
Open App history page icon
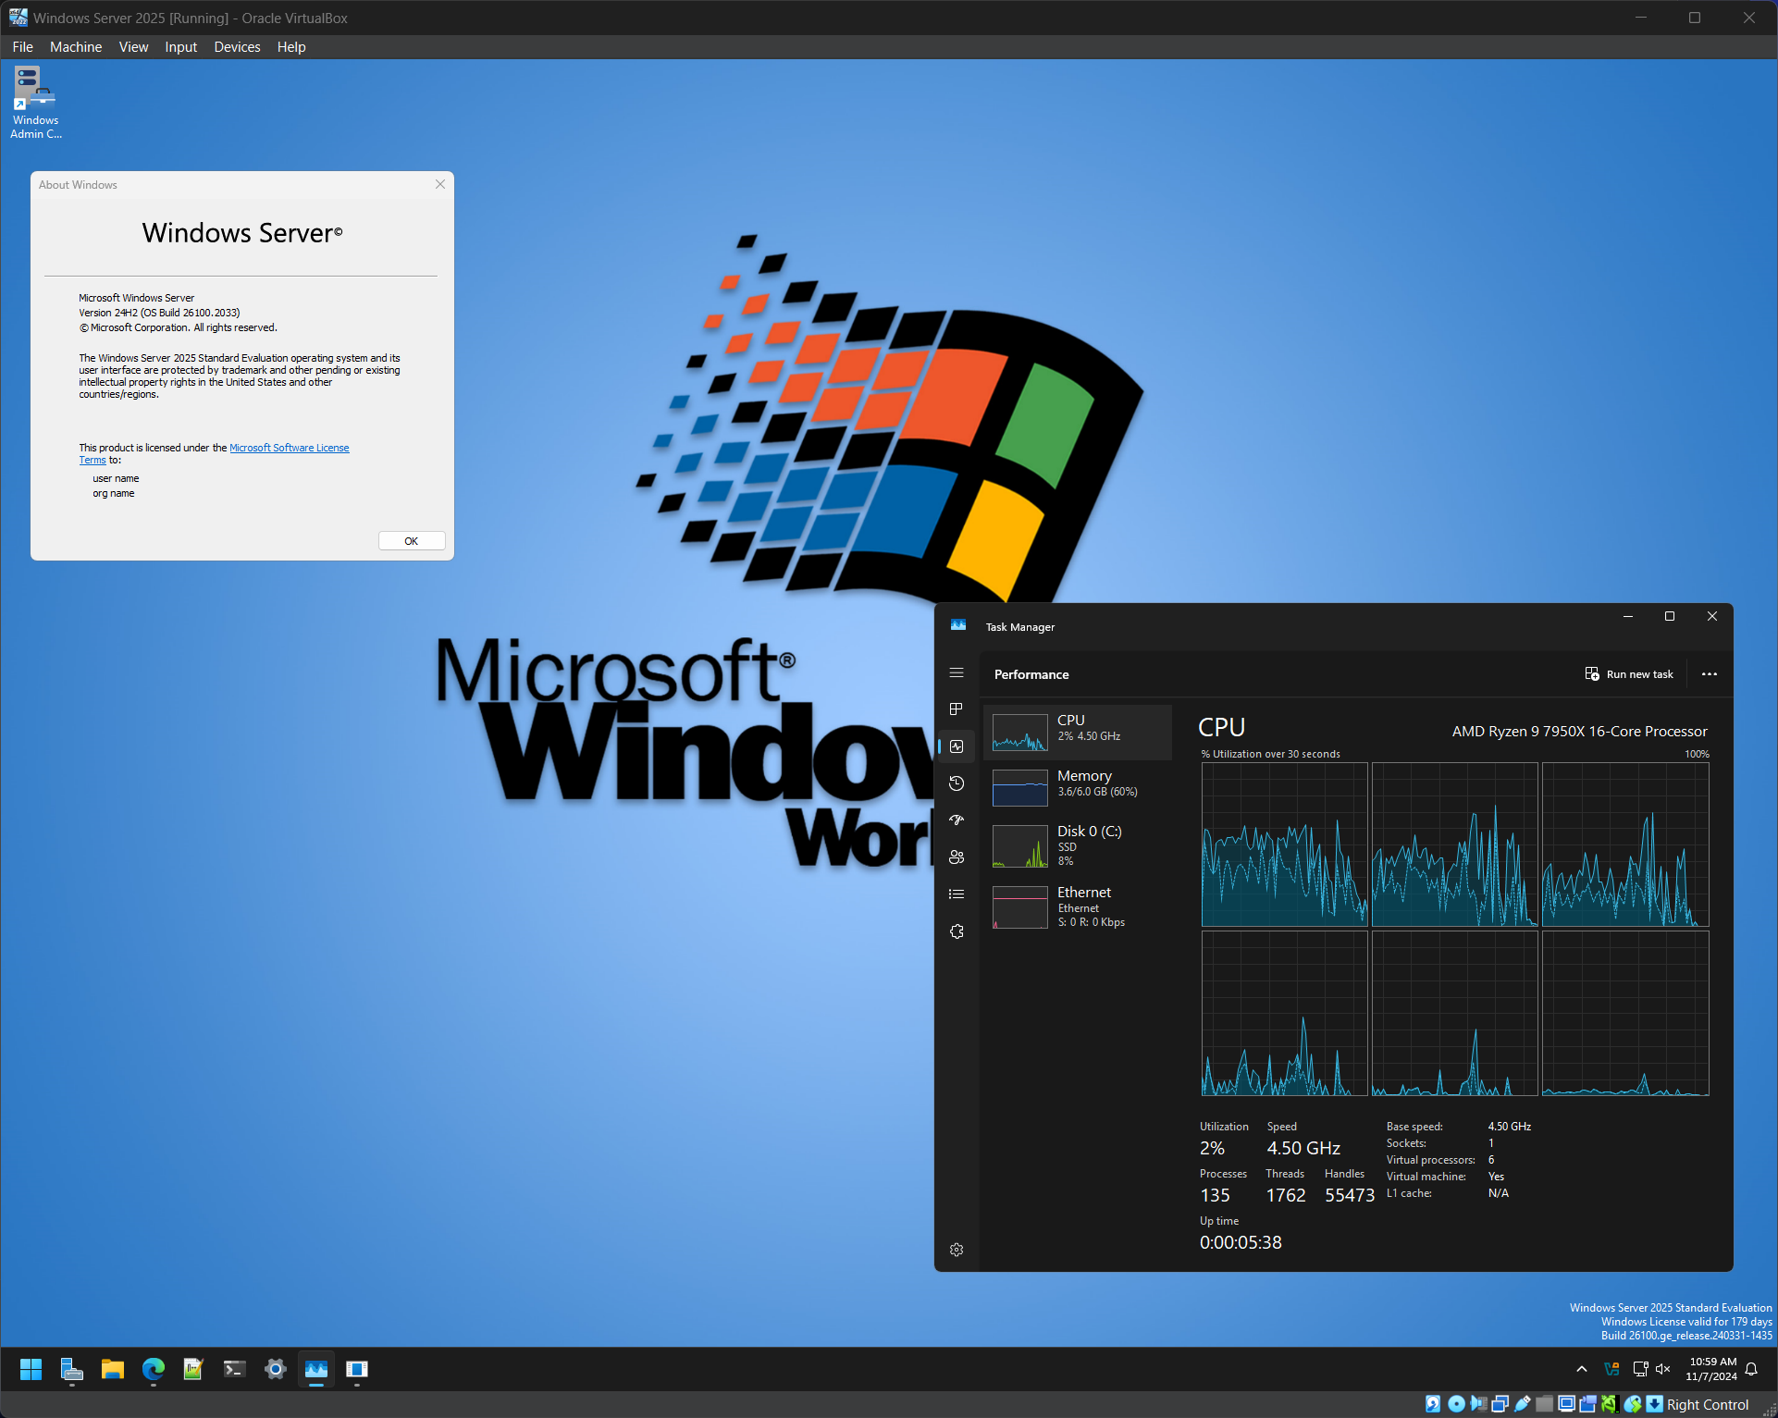[957, 783]
